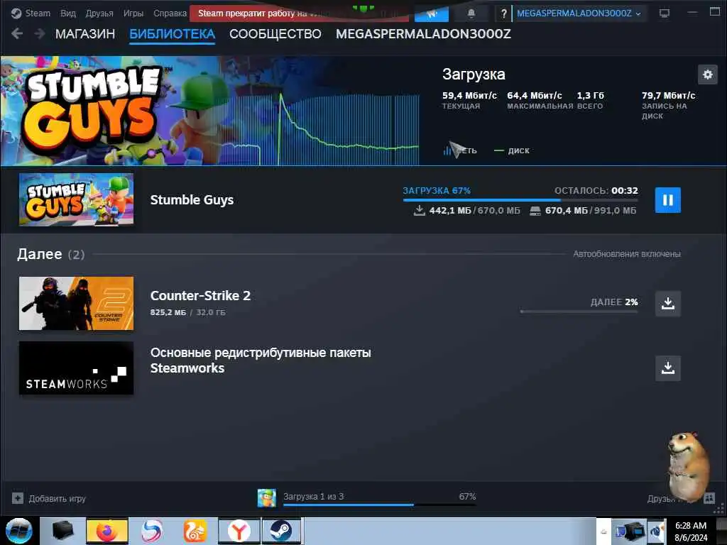Open the Stumble Guys game title

point(192,199)
